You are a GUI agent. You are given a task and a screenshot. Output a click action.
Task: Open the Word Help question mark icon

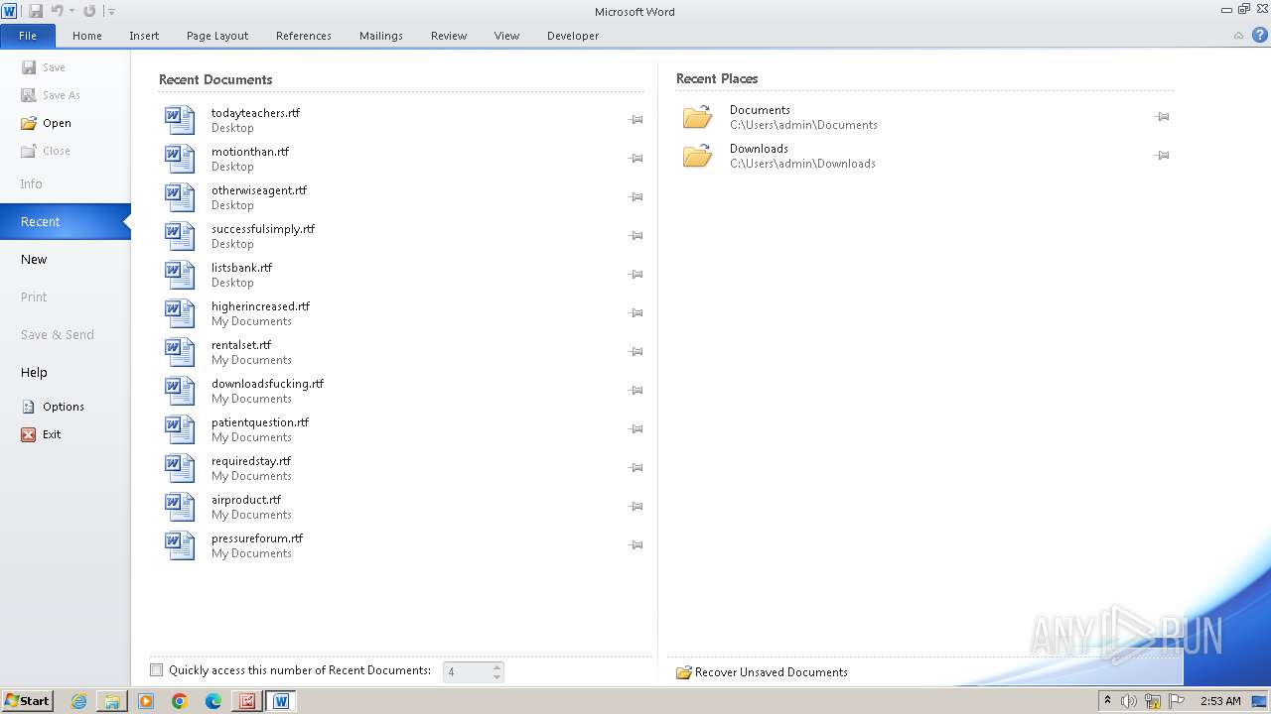[x=1259, y=35]
